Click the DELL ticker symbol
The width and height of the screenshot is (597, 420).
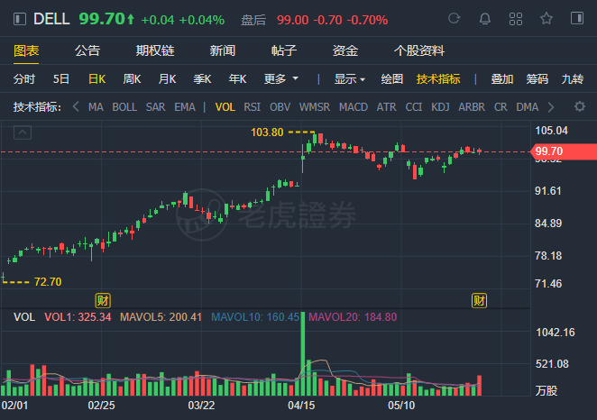click(51, 19)
